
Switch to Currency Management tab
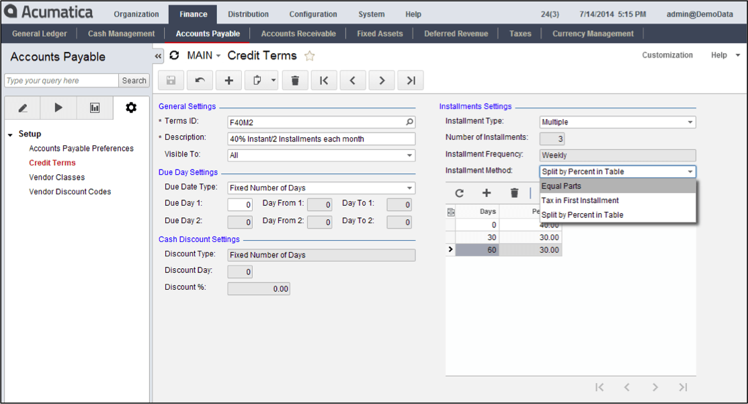[x=593, y=34]
